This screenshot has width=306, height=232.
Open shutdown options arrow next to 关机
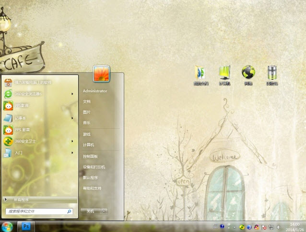point(104,211)
